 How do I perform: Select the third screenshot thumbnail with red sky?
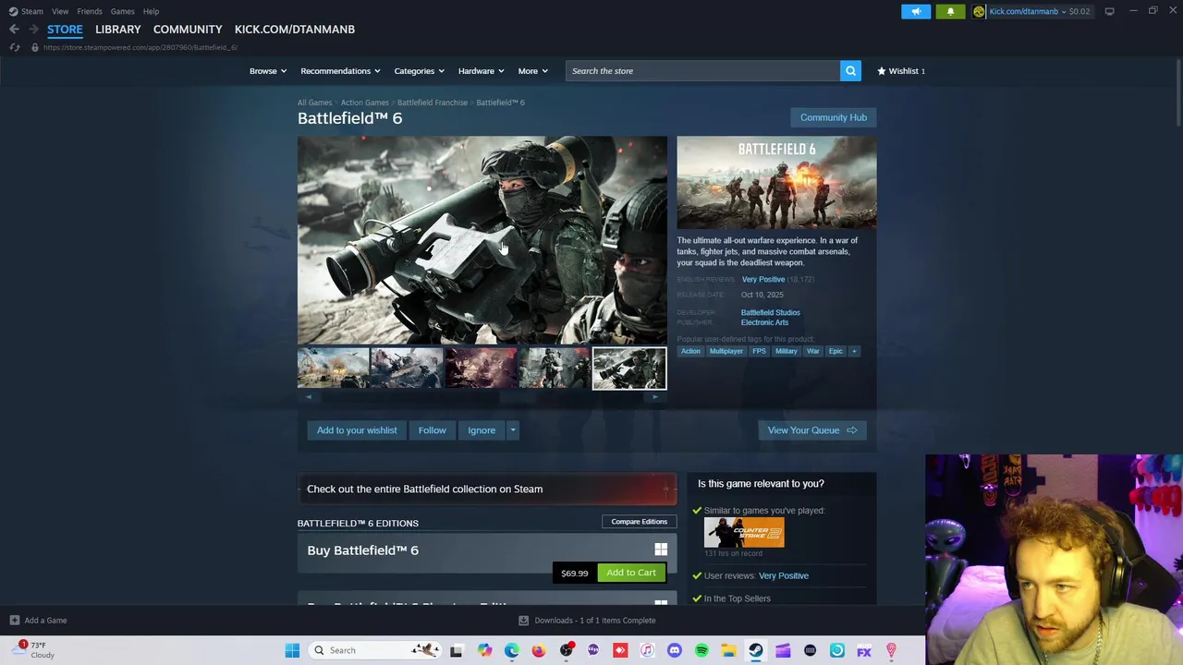click(x=481, y=369)
